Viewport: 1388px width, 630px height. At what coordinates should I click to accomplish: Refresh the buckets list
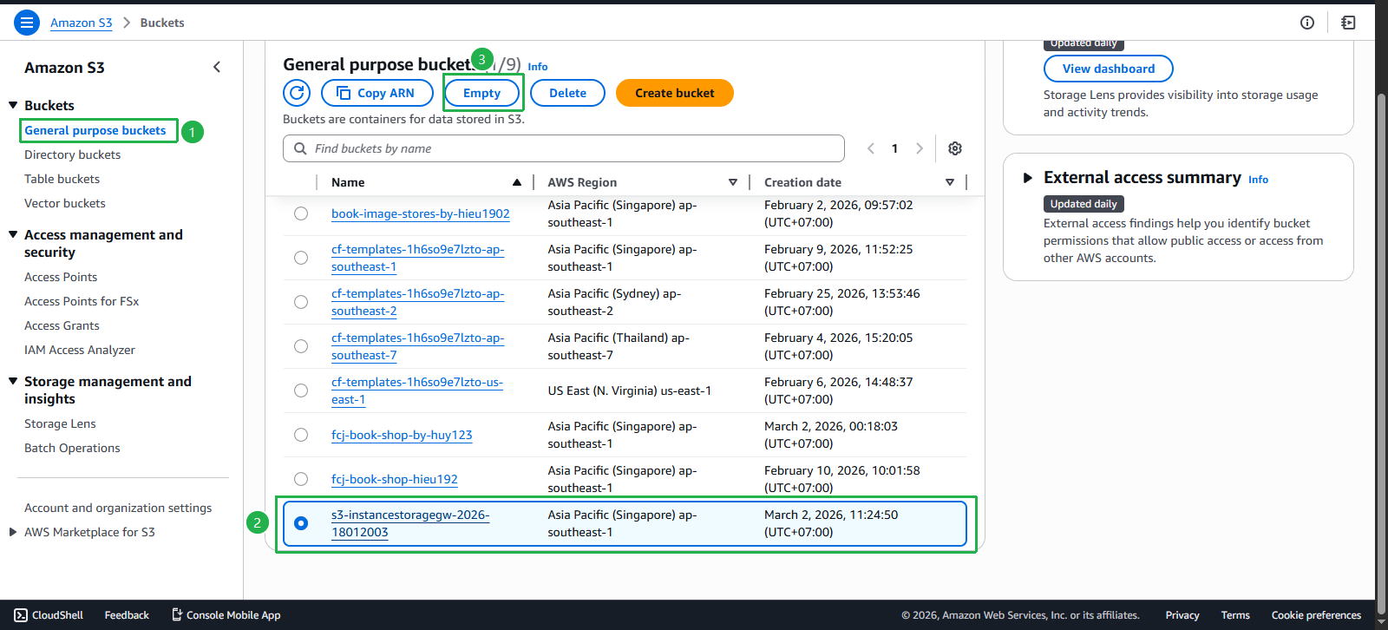click(297, 93)
